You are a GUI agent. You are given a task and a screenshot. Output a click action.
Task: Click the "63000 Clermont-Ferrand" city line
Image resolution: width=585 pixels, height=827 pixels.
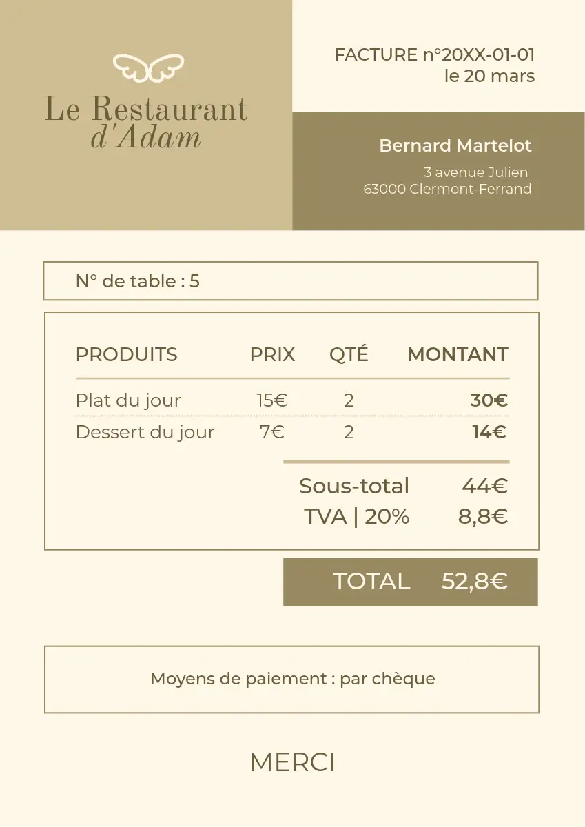click(x=448, y=189)
